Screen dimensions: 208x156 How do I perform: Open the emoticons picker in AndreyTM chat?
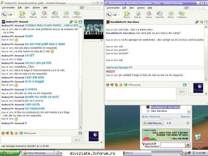tap(3, 133)
